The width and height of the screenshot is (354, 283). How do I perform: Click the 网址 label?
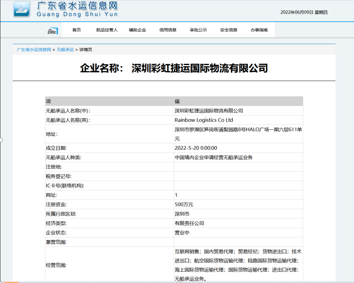pos(51,195)
